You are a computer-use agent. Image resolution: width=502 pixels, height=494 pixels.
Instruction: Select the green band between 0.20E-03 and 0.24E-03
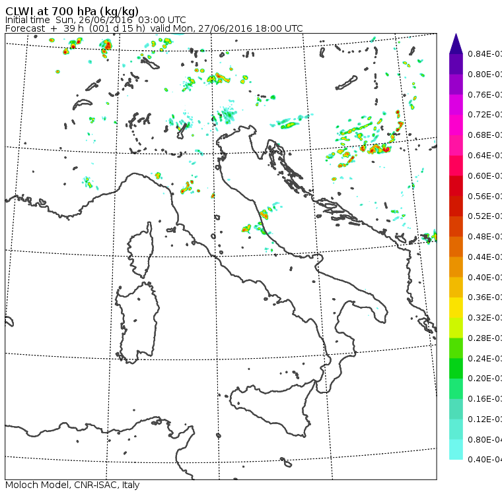456,369
